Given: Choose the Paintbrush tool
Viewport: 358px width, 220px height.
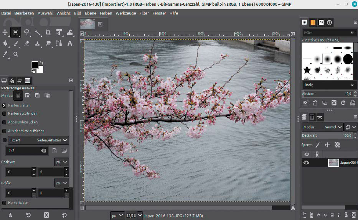Looking at the screenshot, I should click(x=15, y=43).
